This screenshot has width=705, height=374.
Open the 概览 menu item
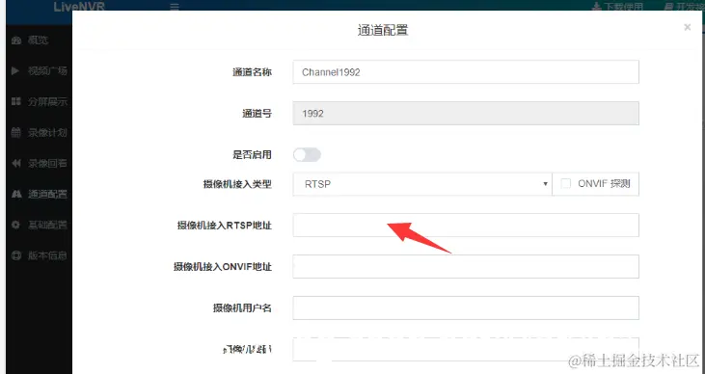[39, 40]
